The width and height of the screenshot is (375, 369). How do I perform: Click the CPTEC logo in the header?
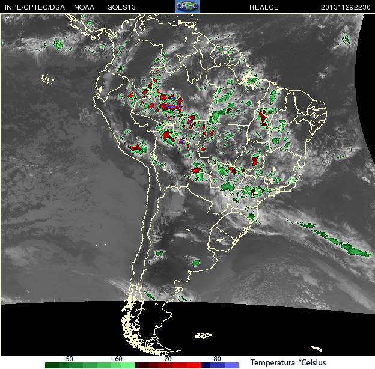coord(187,7)
